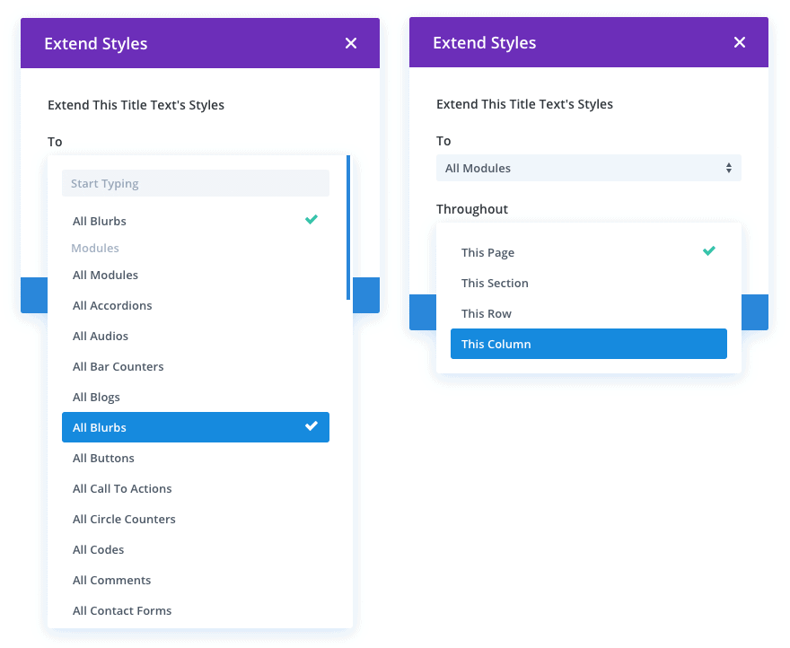Screen dimensions: 790x648
Task: Pick All Audios in the dropdown
Action: click(101, 337)
